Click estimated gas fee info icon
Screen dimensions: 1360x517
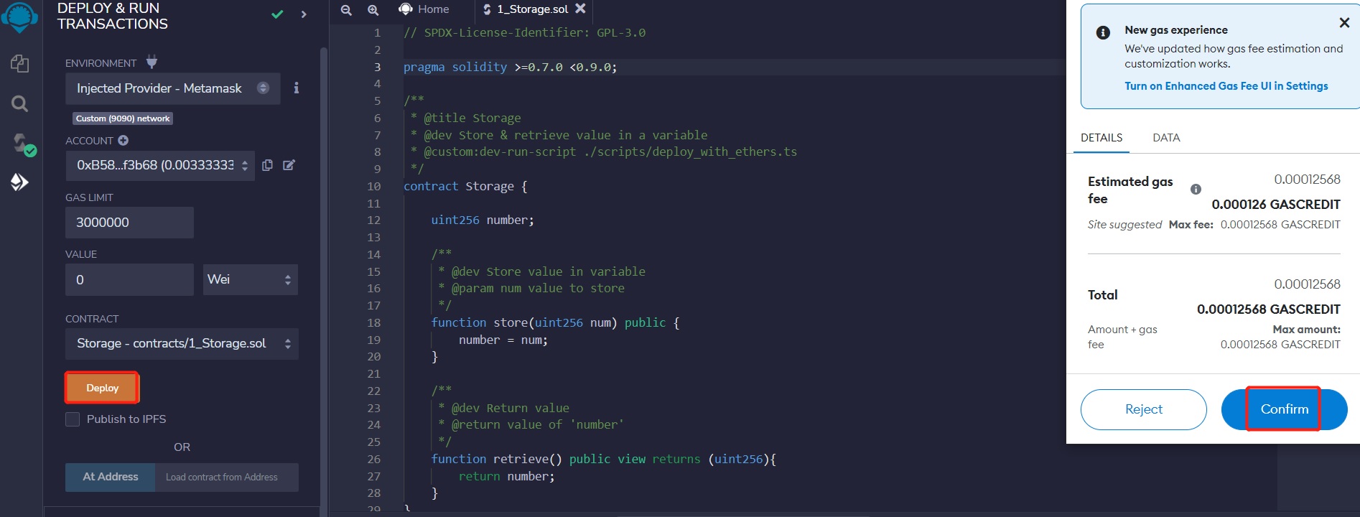coord(1196,189)
